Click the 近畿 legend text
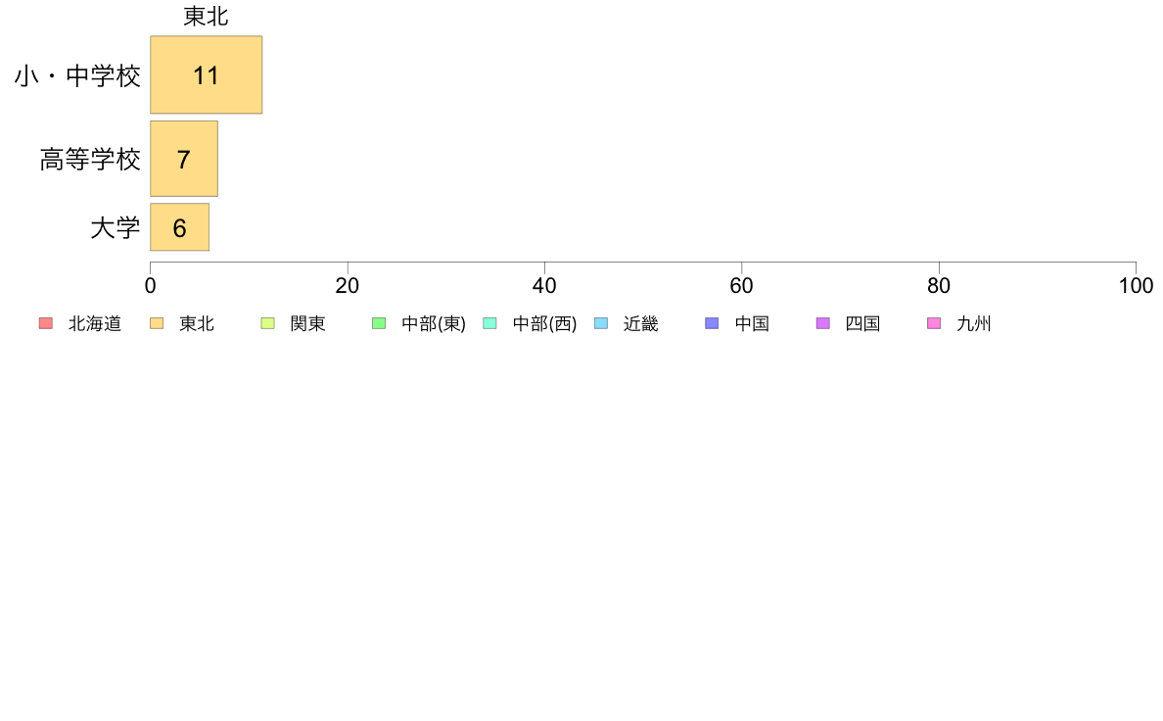The width and height of the screenshot is (1163, 721). pos(641,323)
